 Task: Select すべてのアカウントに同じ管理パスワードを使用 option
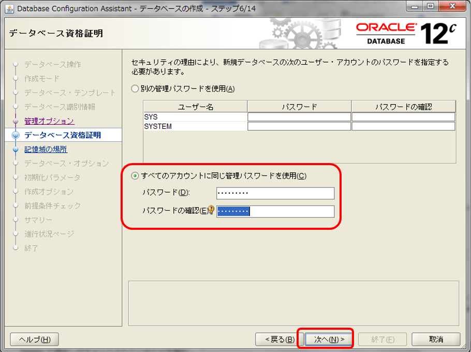(135, 175)
